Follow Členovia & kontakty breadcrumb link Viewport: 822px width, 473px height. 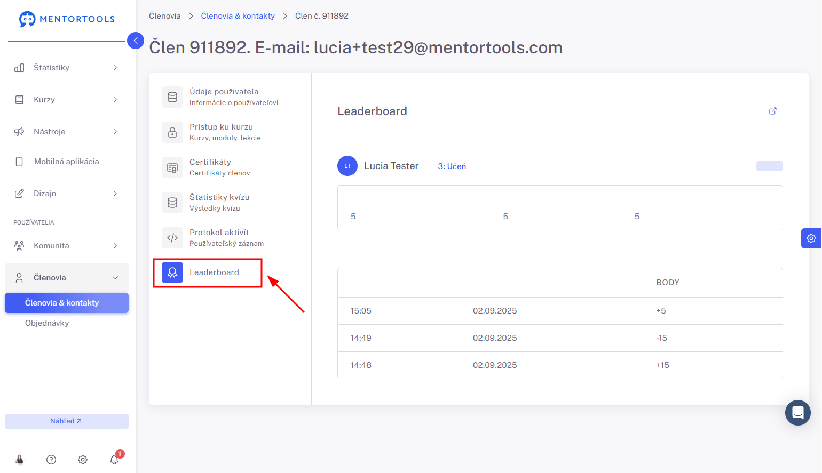238,16
